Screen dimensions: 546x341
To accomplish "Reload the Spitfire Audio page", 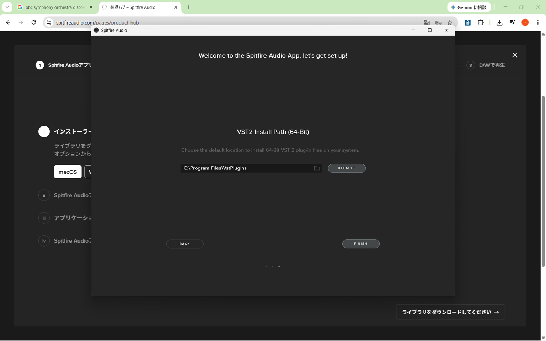I will pos(34,22).
